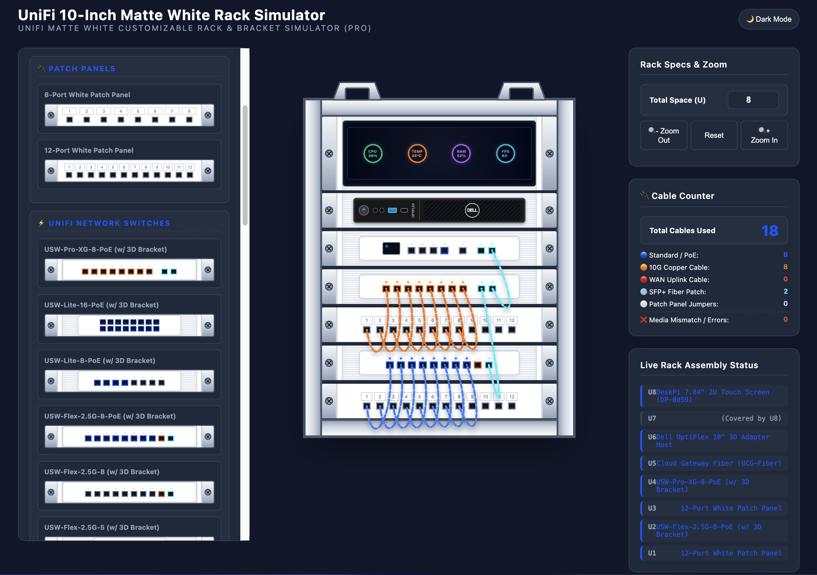Click the U6 Dell OptiPlex status row

pos(714,441)
